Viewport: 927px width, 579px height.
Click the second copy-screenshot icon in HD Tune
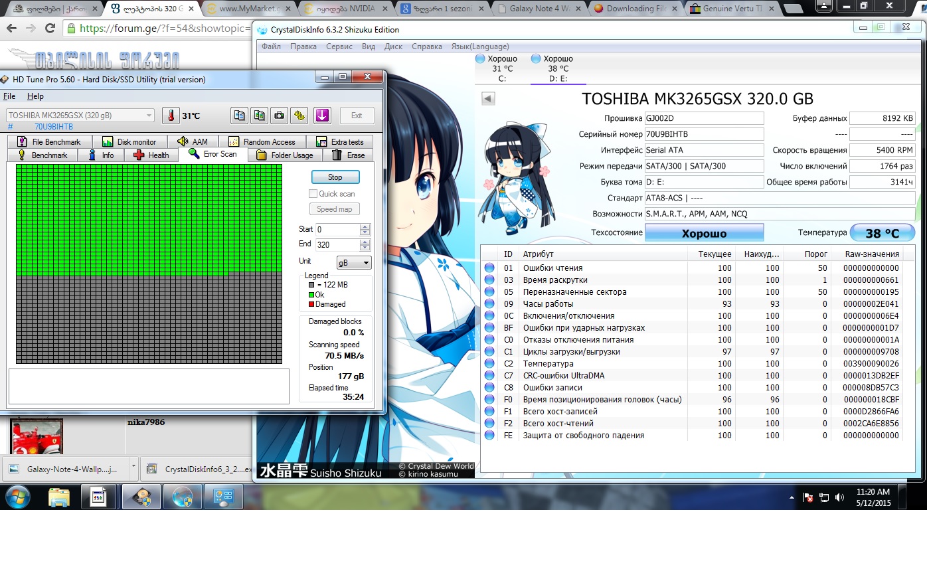click(259, 116)
